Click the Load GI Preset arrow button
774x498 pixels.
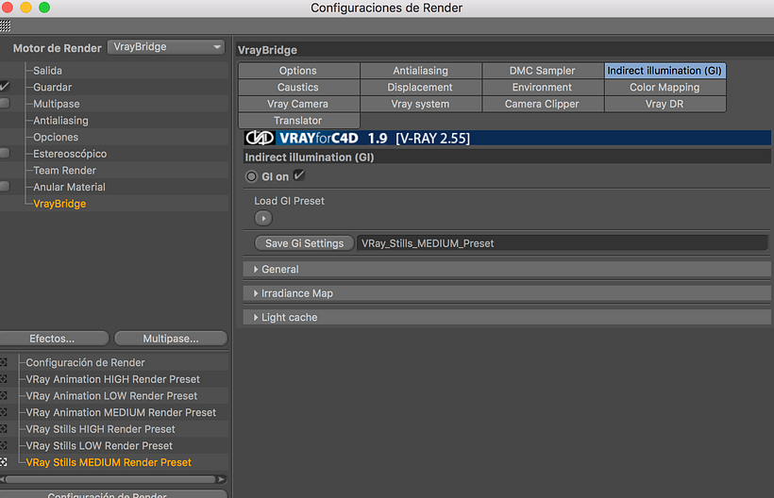(263, 218)
